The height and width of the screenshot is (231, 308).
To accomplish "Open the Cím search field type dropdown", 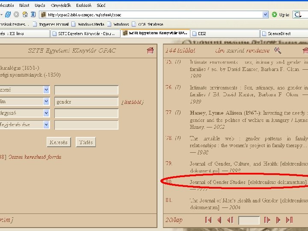I will (46, 101).
